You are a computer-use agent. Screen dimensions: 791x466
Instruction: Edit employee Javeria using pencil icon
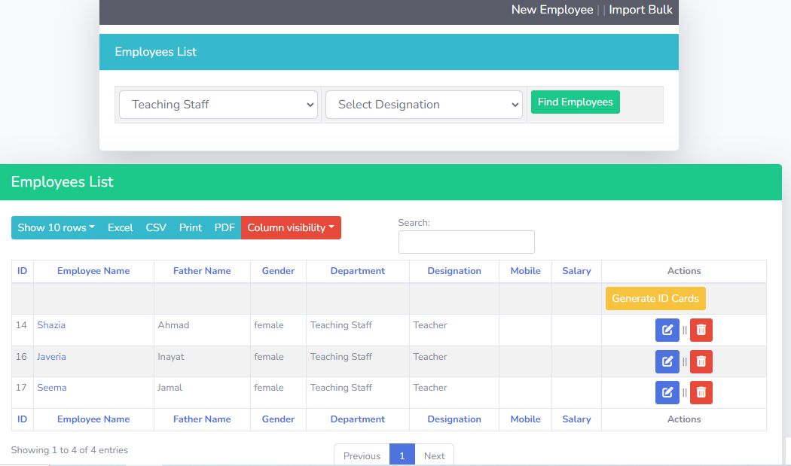point(667,361)
